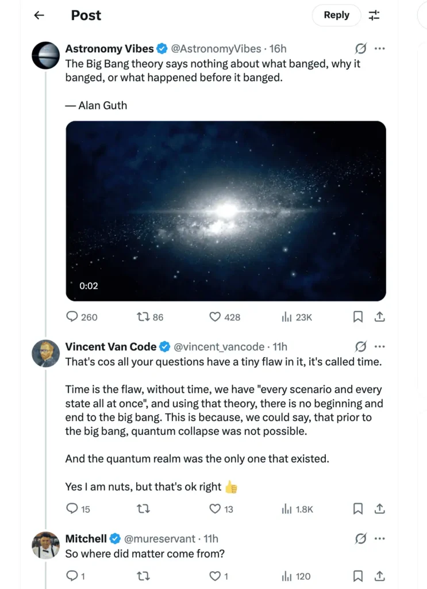Screen dimensions: 427x589
Task: Open replies on the Astronomy Vibes post
Action: pyautogui.click(x=73, y=317)
